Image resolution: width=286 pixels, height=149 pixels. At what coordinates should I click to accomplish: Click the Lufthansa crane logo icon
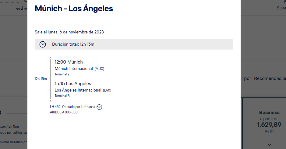coord(99,107)
